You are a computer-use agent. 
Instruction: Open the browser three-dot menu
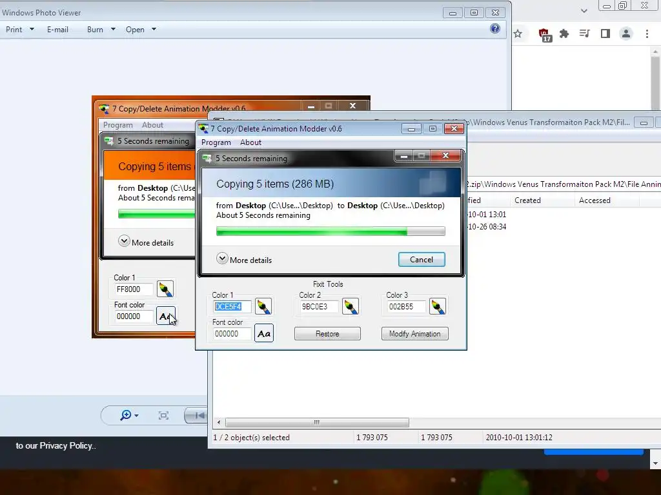click(x=647, y=34)
